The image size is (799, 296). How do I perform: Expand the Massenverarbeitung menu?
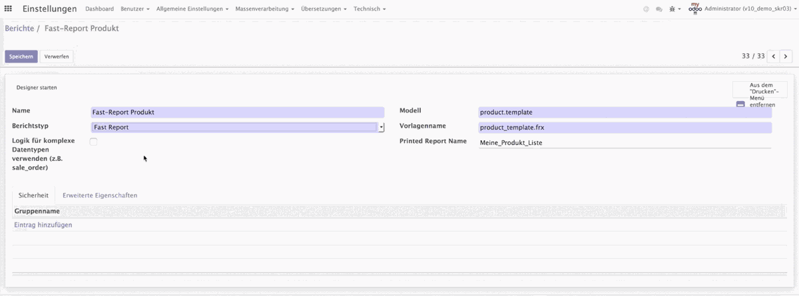pos(265,9)
